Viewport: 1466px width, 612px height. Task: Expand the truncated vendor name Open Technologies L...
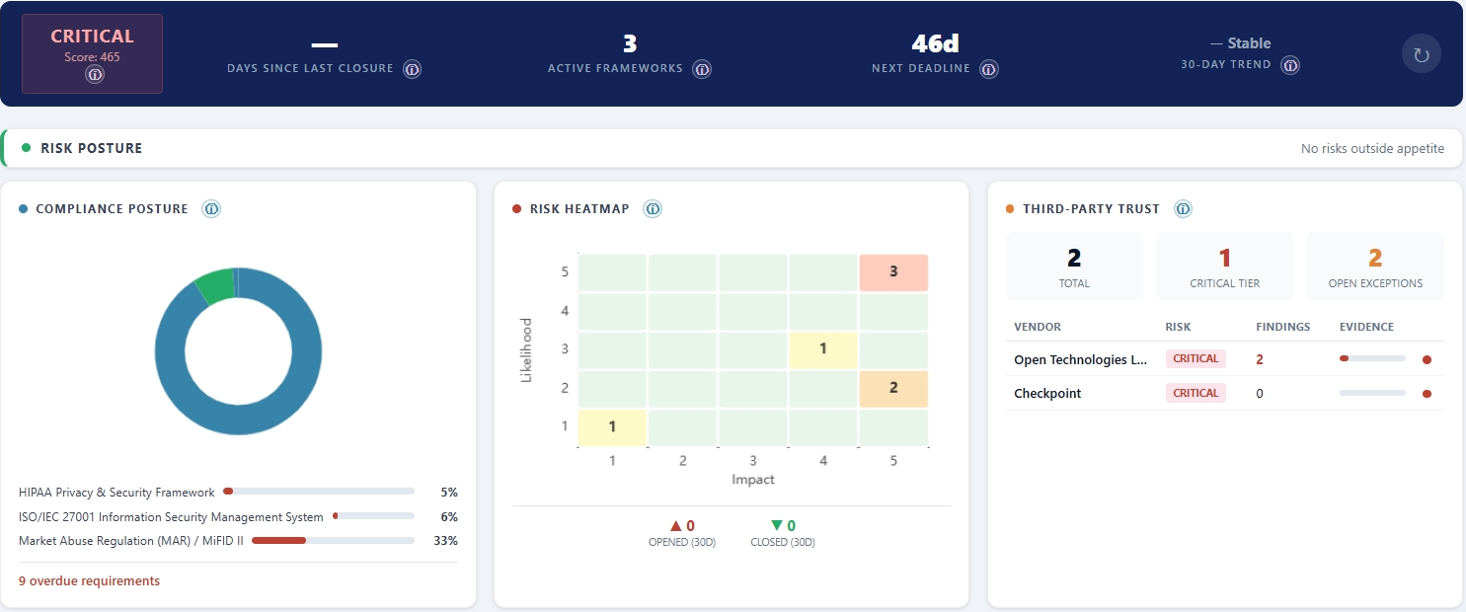1081,359
